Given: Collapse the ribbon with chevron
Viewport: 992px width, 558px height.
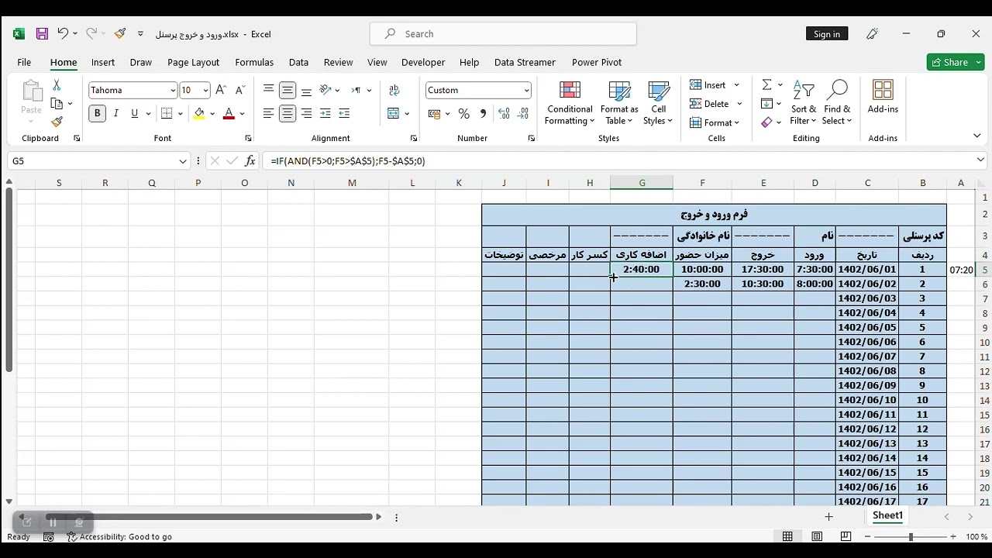Looking at the screenshot, I should point(977,136).
